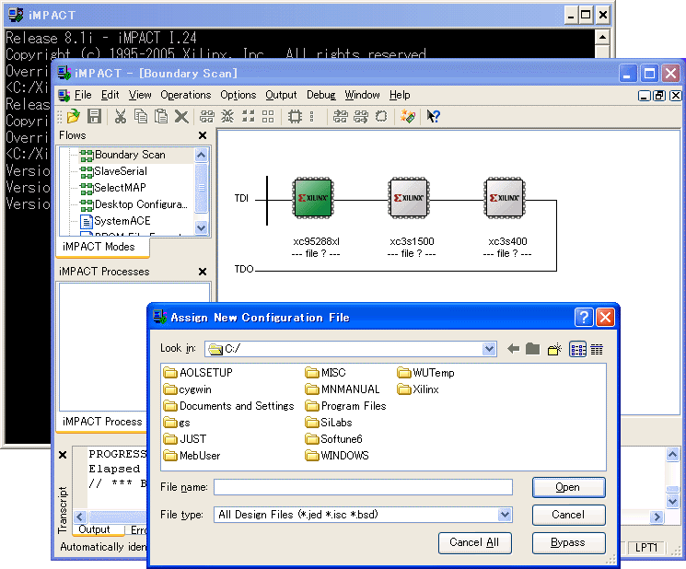Switch to the iMPACT Modes tab
The image size is (686, 569).
(x=98, y=247)
